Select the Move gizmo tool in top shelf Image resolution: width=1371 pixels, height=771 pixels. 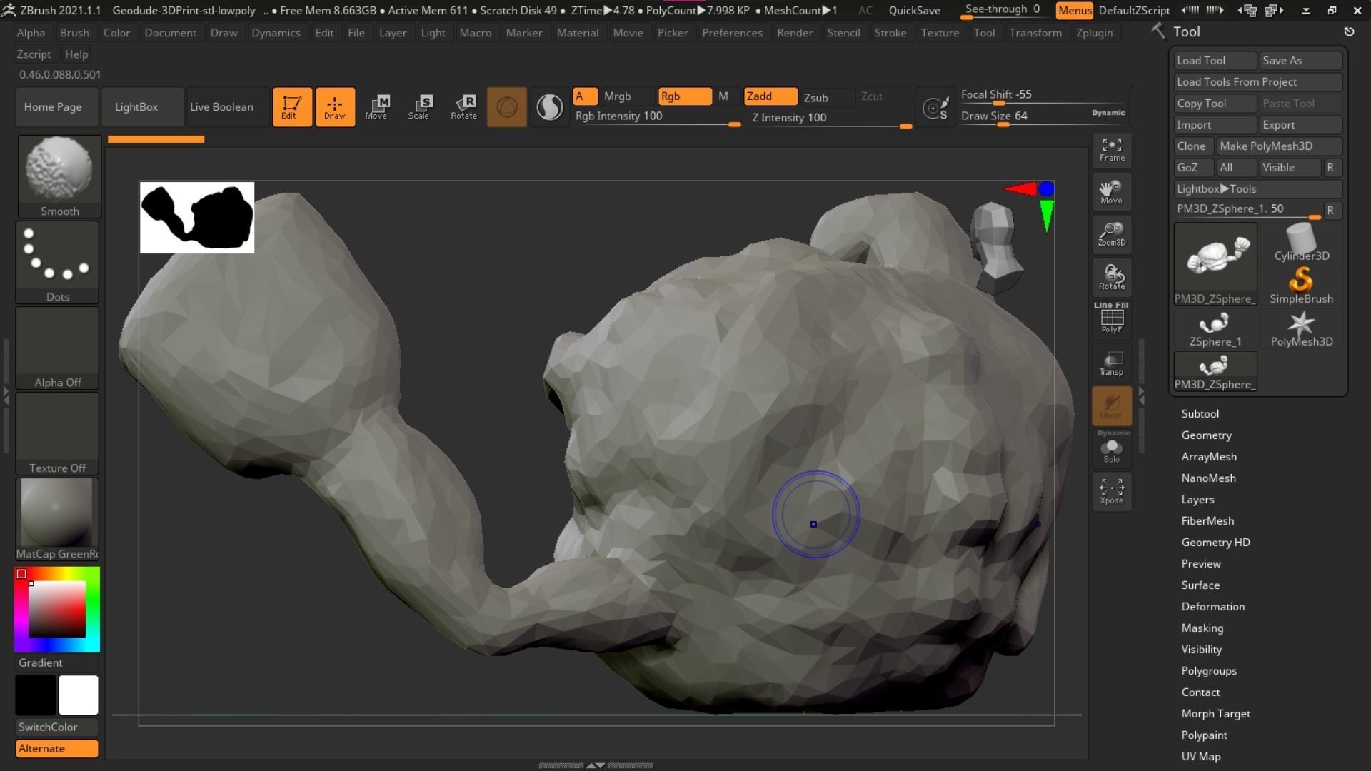coord(376,107)
